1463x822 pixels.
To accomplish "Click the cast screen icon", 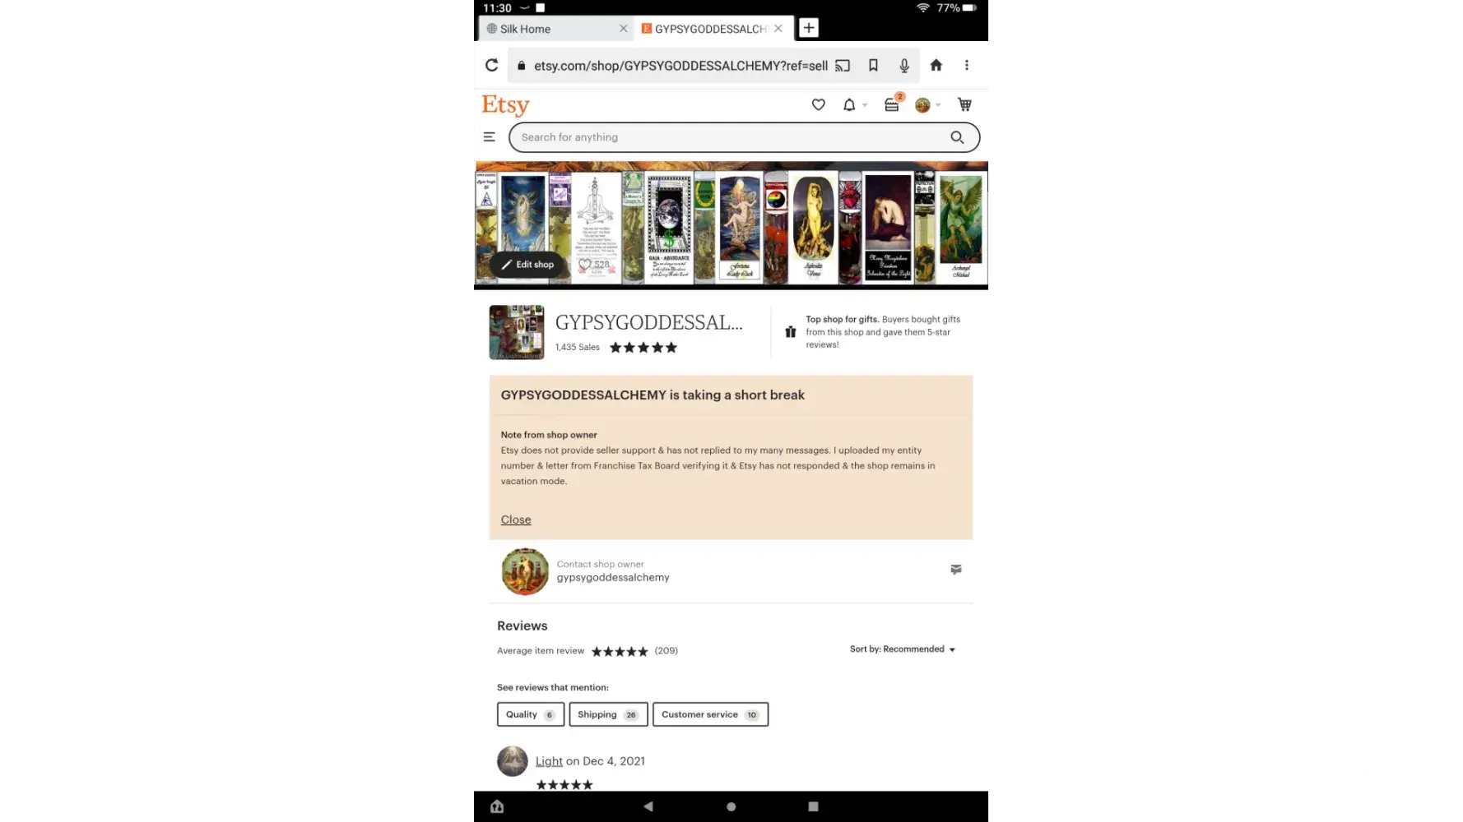I will [843, 65].
